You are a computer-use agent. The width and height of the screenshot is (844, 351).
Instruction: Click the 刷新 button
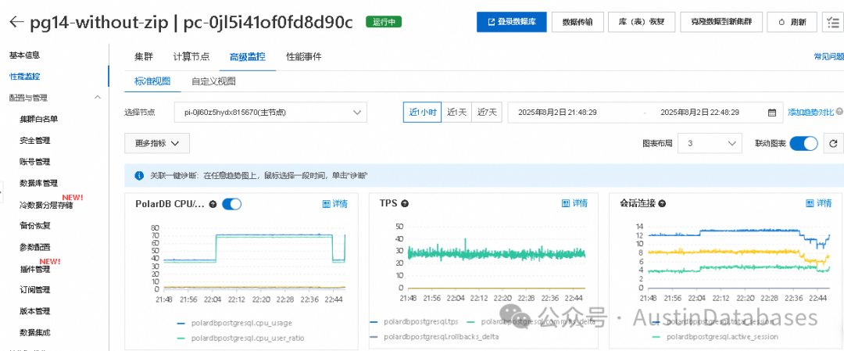(x=793, y=22)
